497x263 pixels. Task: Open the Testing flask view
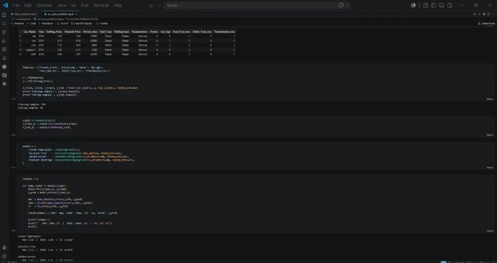(x=4, y=58)
